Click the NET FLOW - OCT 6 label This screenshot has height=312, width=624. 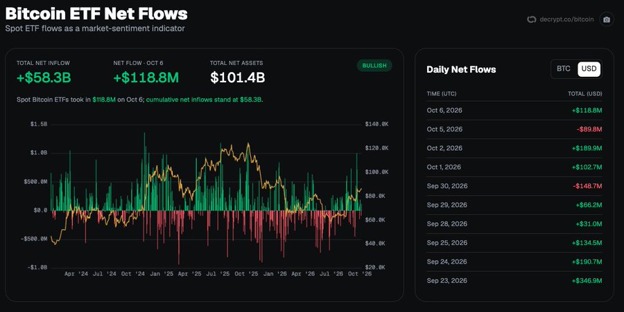point(138,63)
